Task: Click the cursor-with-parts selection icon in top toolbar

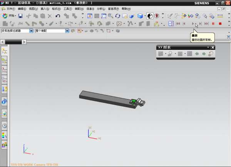Action: tap(205, 16)
